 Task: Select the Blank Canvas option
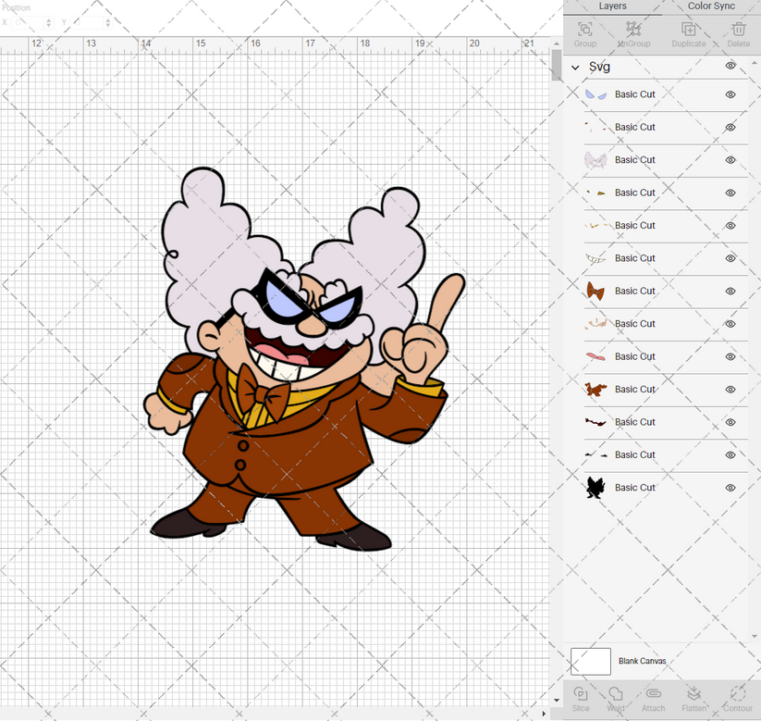(644, 661)
